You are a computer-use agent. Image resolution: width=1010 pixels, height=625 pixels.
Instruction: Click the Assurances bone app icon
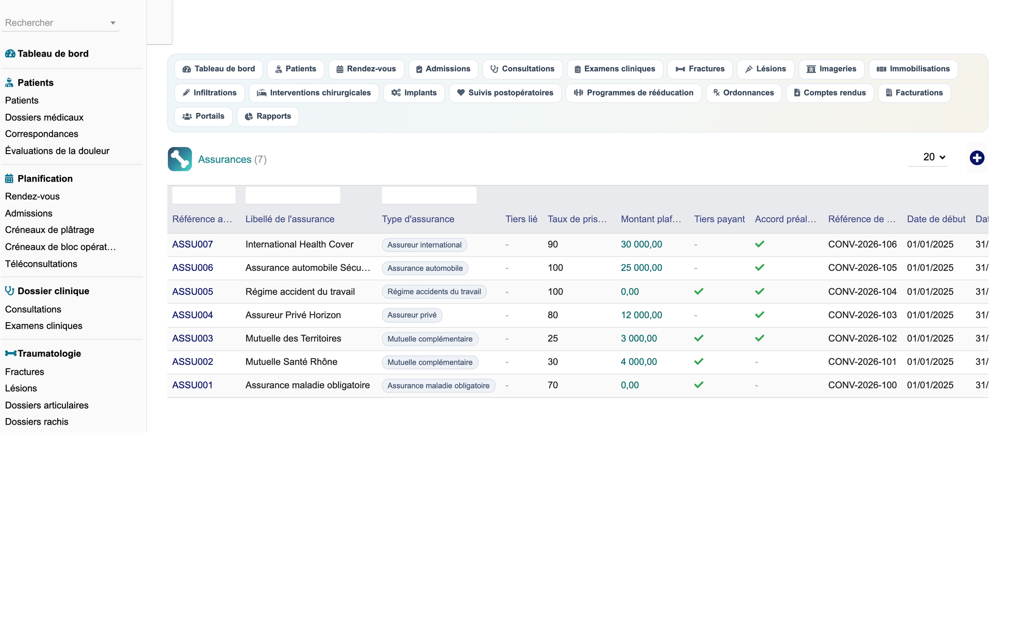[x=180, y=159]
